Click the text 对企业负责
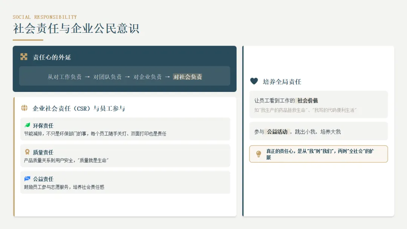 click(x=147, y=77)
